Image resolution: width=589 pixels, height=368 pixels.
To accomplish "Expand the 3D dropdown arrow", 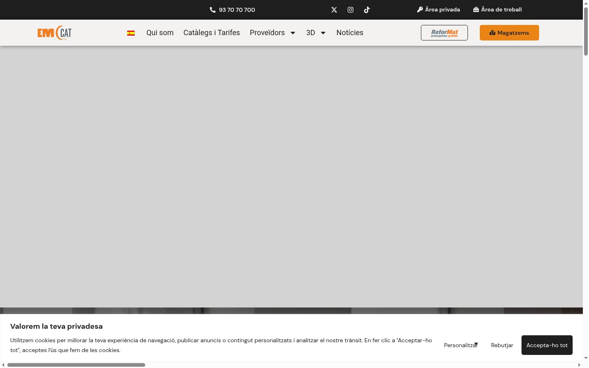I will pos(323,33).
